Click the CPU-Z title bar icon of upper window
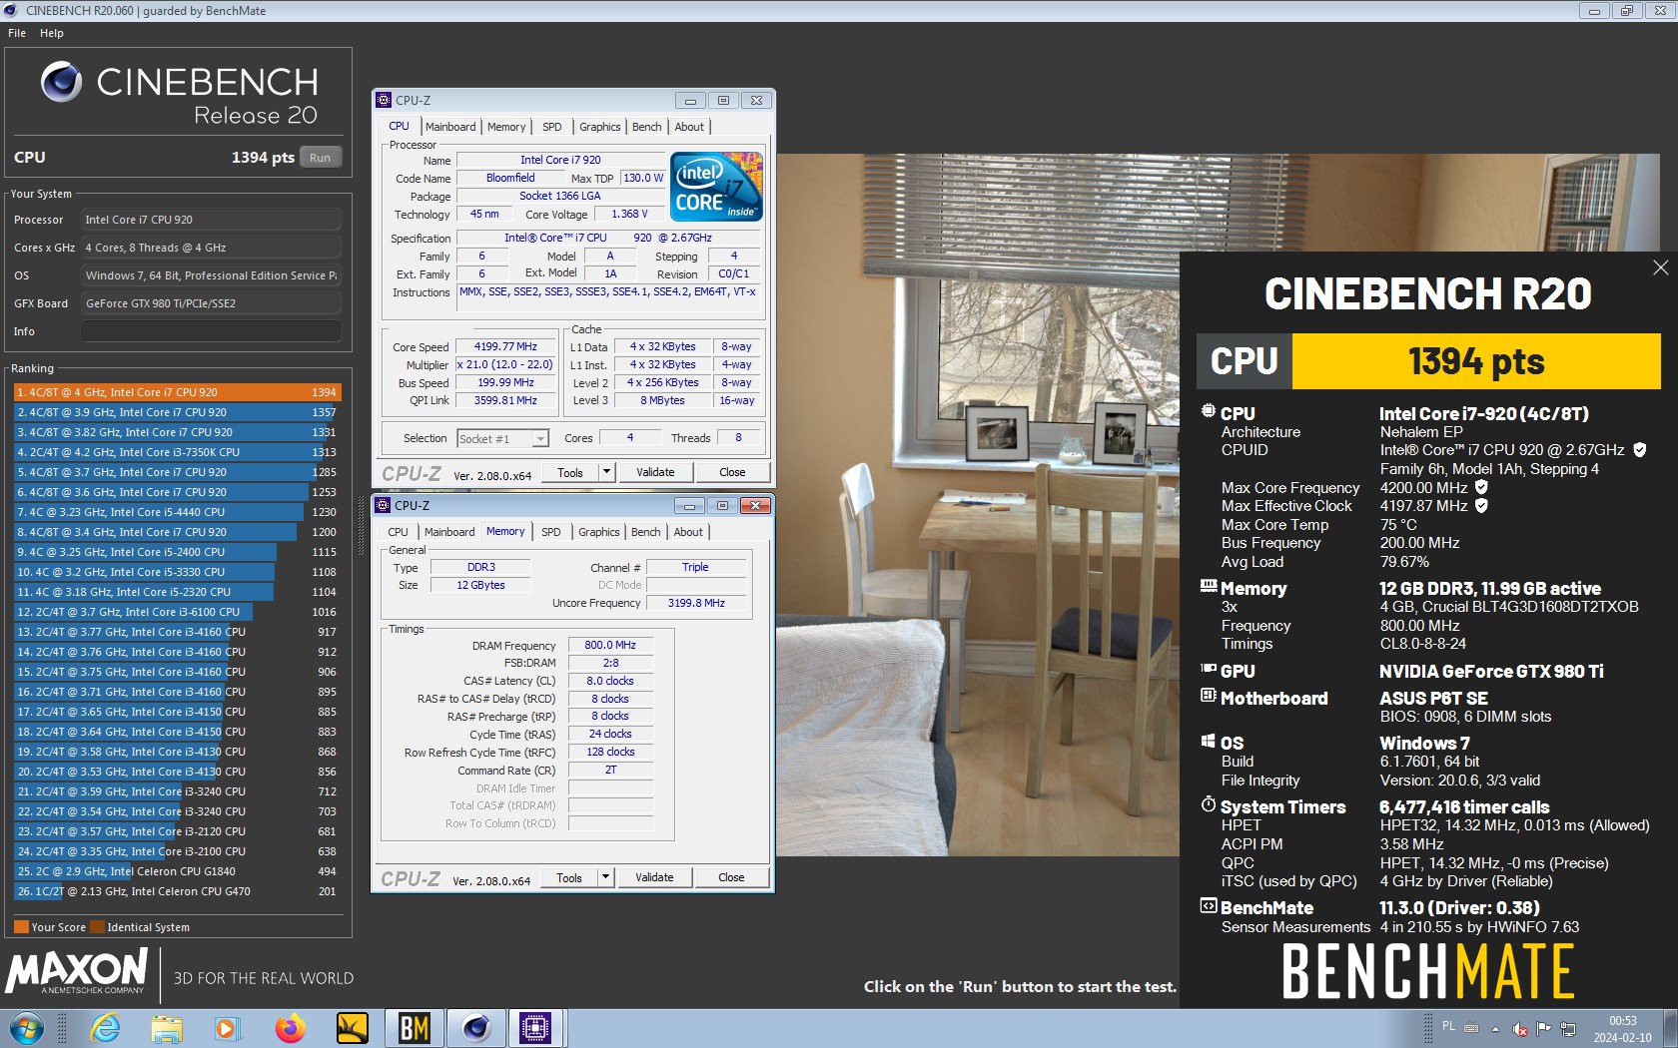 [x=384, y=100]
